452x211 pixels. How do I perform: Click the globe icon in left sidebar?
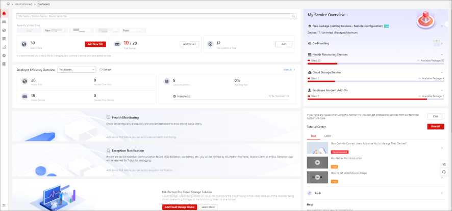tap(4, 30)
